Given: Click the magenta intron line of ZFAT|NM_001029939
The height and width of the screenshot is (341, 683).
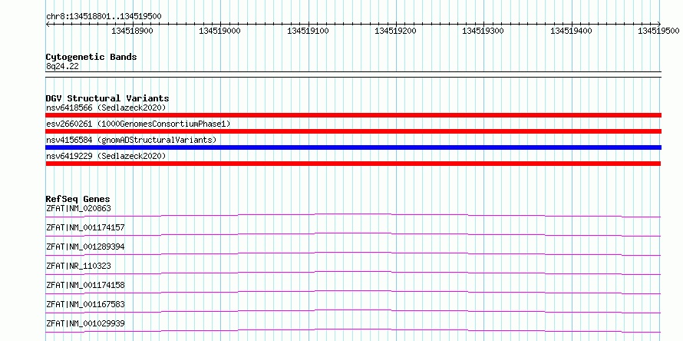Looking at the screenshot, I should [x=353, y=330].
